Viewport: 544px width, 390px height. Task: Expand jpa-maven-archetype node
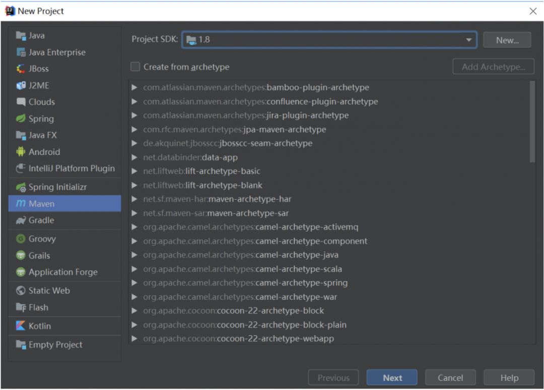[x=134, y=129]
